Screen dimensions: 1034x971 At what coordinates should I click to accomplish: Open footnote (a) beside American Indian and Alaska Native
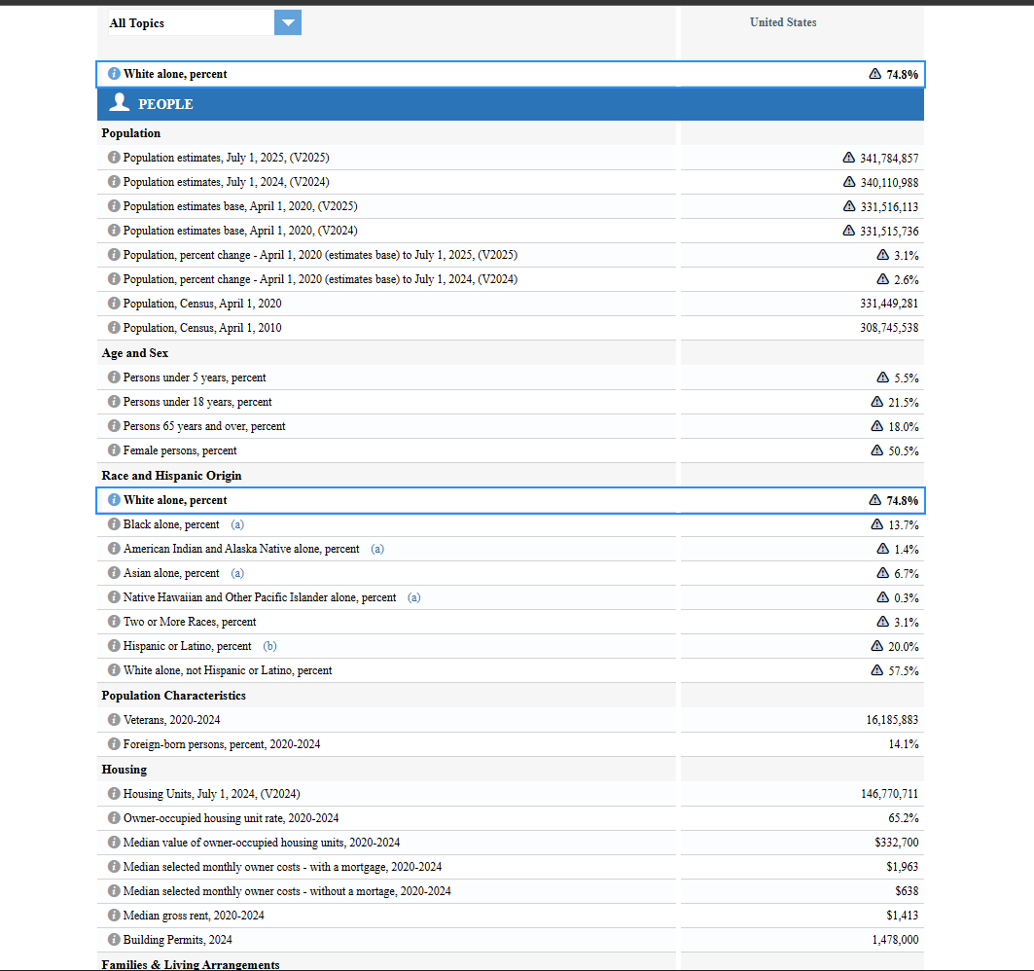[x=377, y=549]
